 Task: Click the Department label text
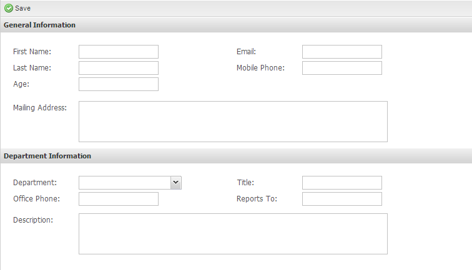35,183
